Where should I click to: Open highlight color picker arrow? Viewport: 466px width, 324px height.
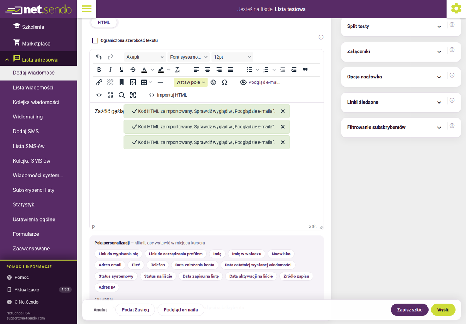(169, 70)
